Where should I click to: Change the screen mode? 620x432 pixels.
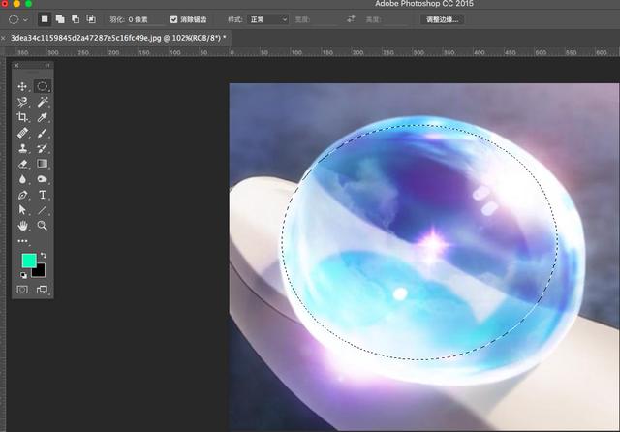pyautogui.click(x=42, y=290)
